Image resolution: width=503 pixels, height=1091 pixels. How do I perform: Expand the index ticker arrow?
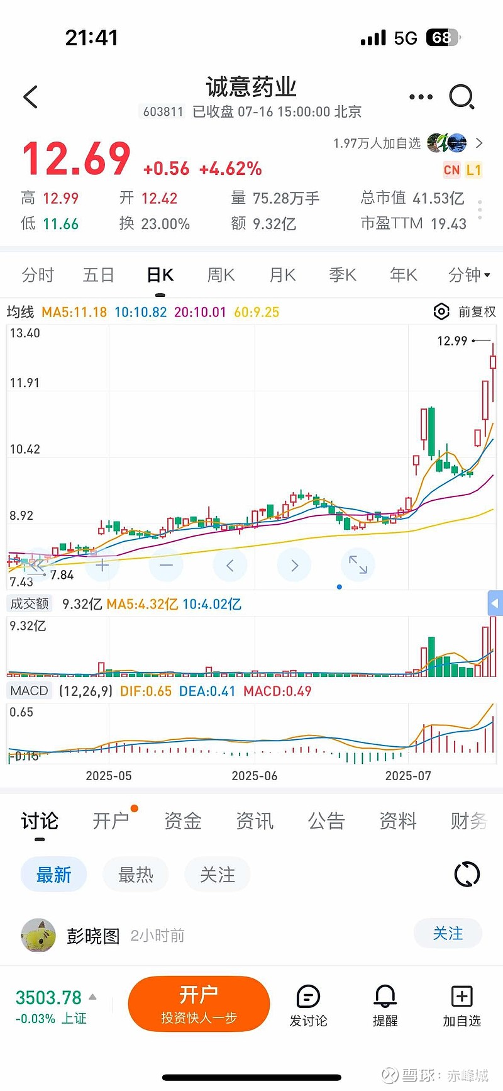(x=92, y=997)
